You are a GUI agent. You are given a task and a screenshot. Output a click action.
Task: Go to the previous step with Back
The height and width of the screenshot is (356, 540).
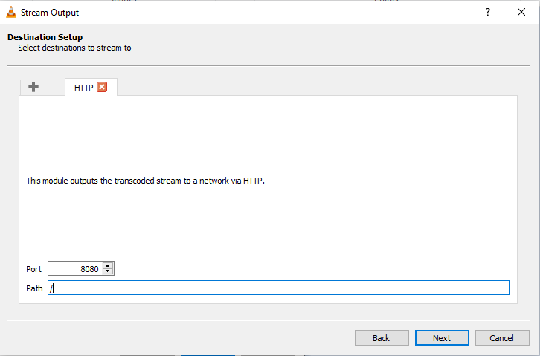pyautogui.click(x=381, y=338)
